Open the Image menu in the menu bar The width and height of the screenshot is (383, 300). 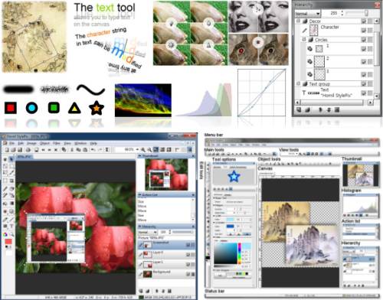click(31, 143)
